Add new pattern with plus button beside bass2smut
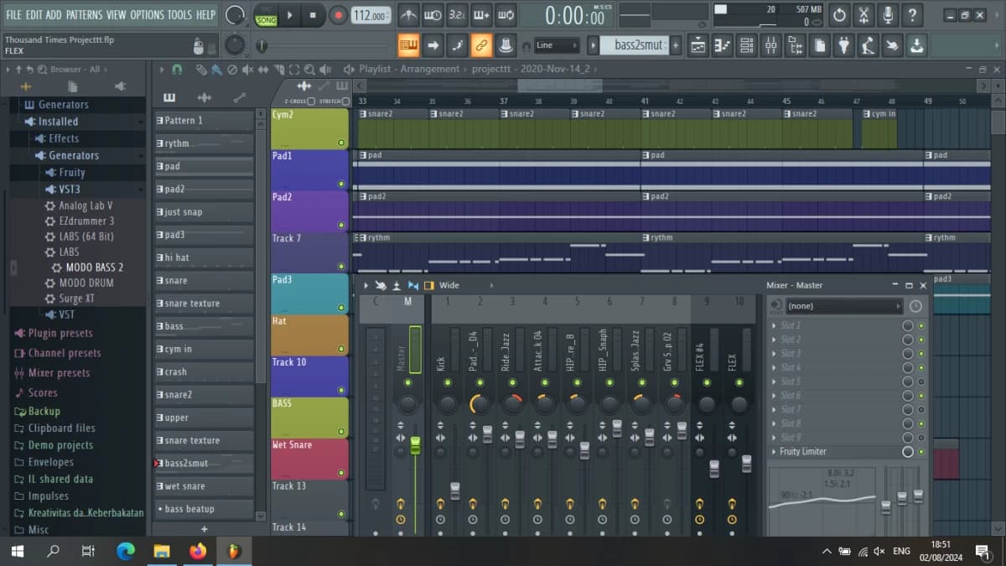1006x566 pixels. coord(677,45)
